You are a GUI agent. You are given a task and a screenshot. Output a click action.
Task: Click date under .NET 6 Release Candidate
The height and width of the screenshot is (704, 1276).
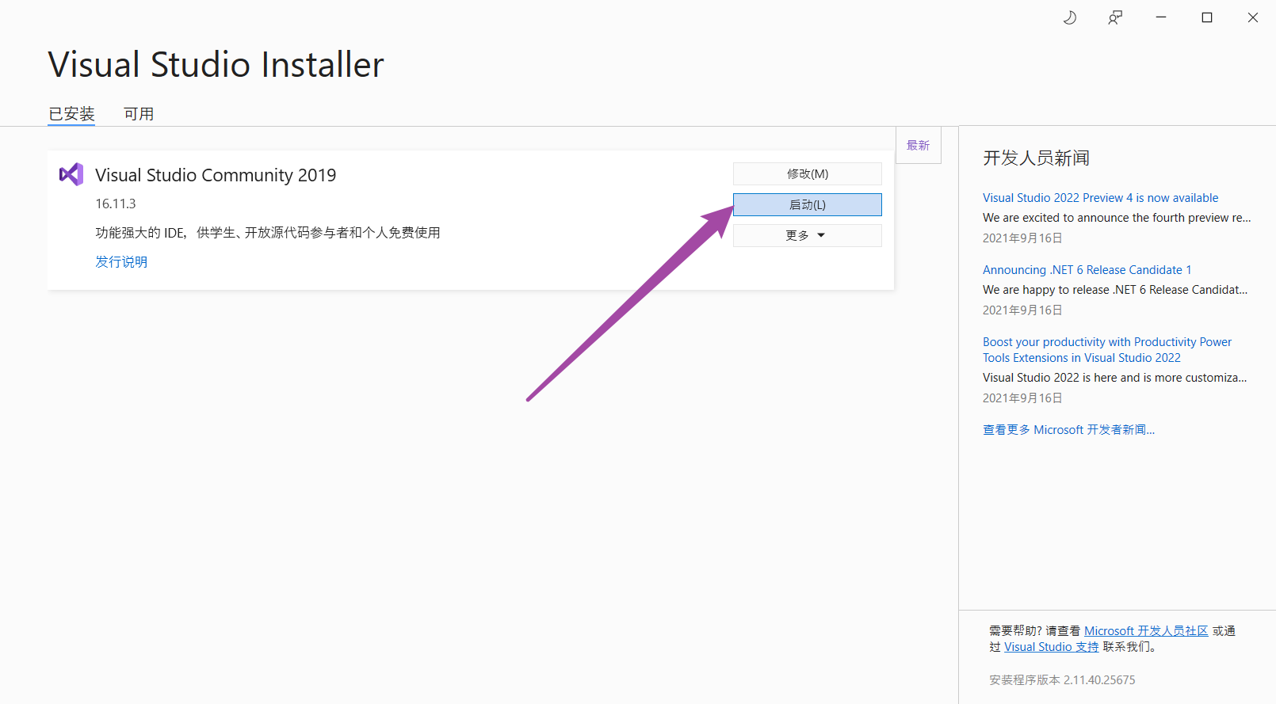[x=1022, y=310]
